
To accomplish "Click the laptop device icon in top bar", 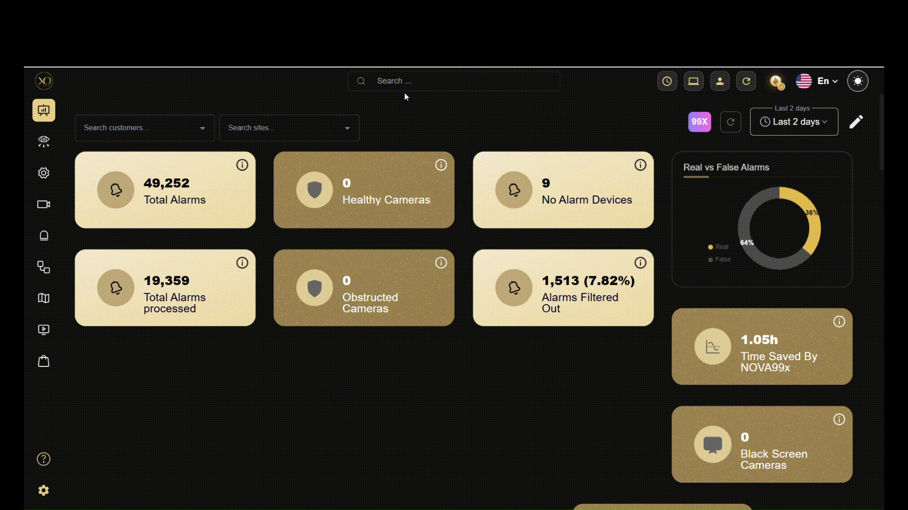I will click(693, 81).
